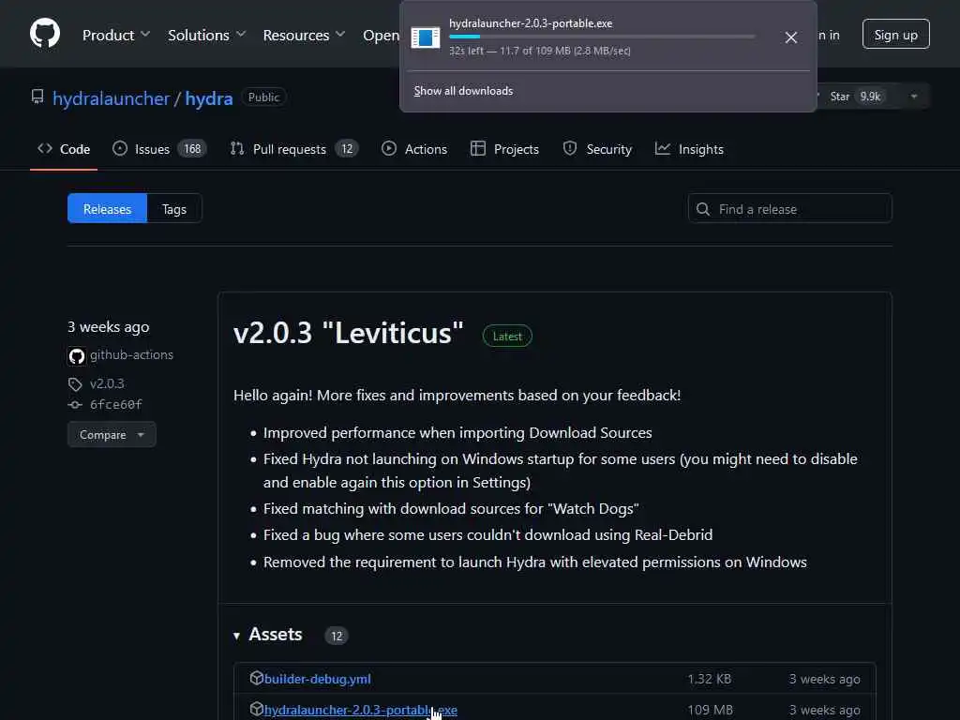Viewport: 960px width, 720px height.
Task: Click the Pull requests branch icon
Action: click(237, 149)
